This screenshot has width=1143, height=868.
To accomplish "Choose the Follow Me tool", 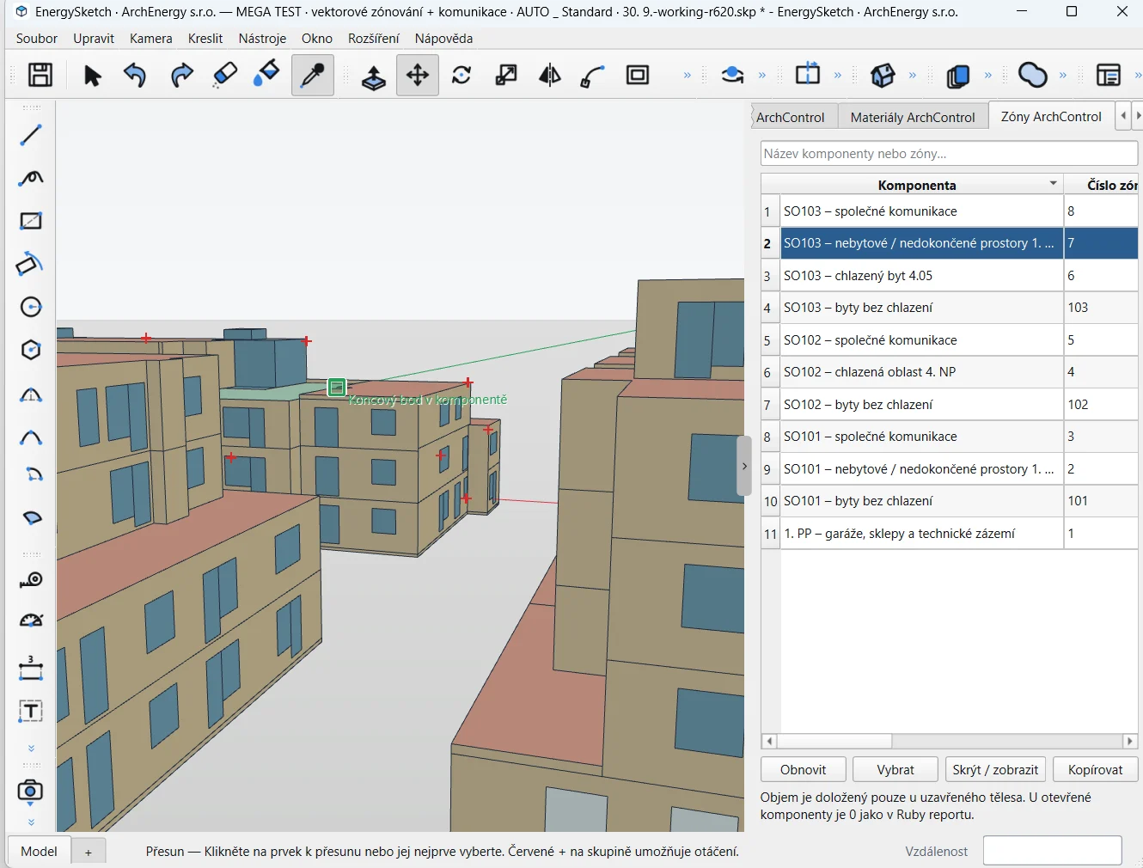I will coord(593,76).
